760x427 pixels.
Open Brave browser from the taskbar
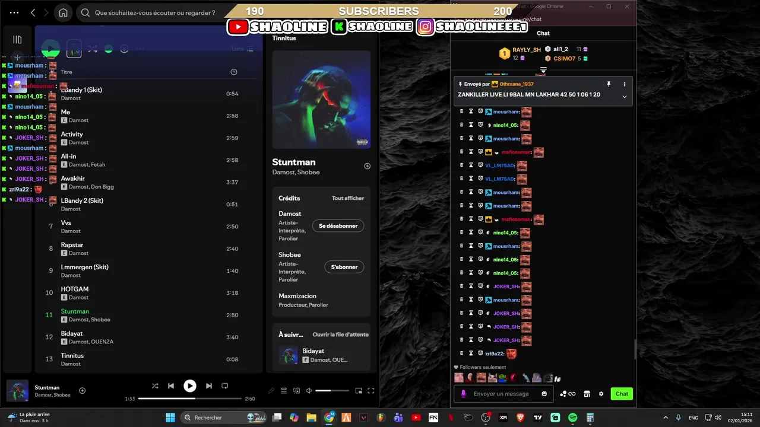pyautogui.click(x=521, y=418)
